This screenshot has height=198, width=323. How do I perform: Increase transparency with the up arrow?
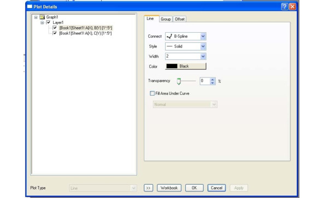[x=213, y=80]
